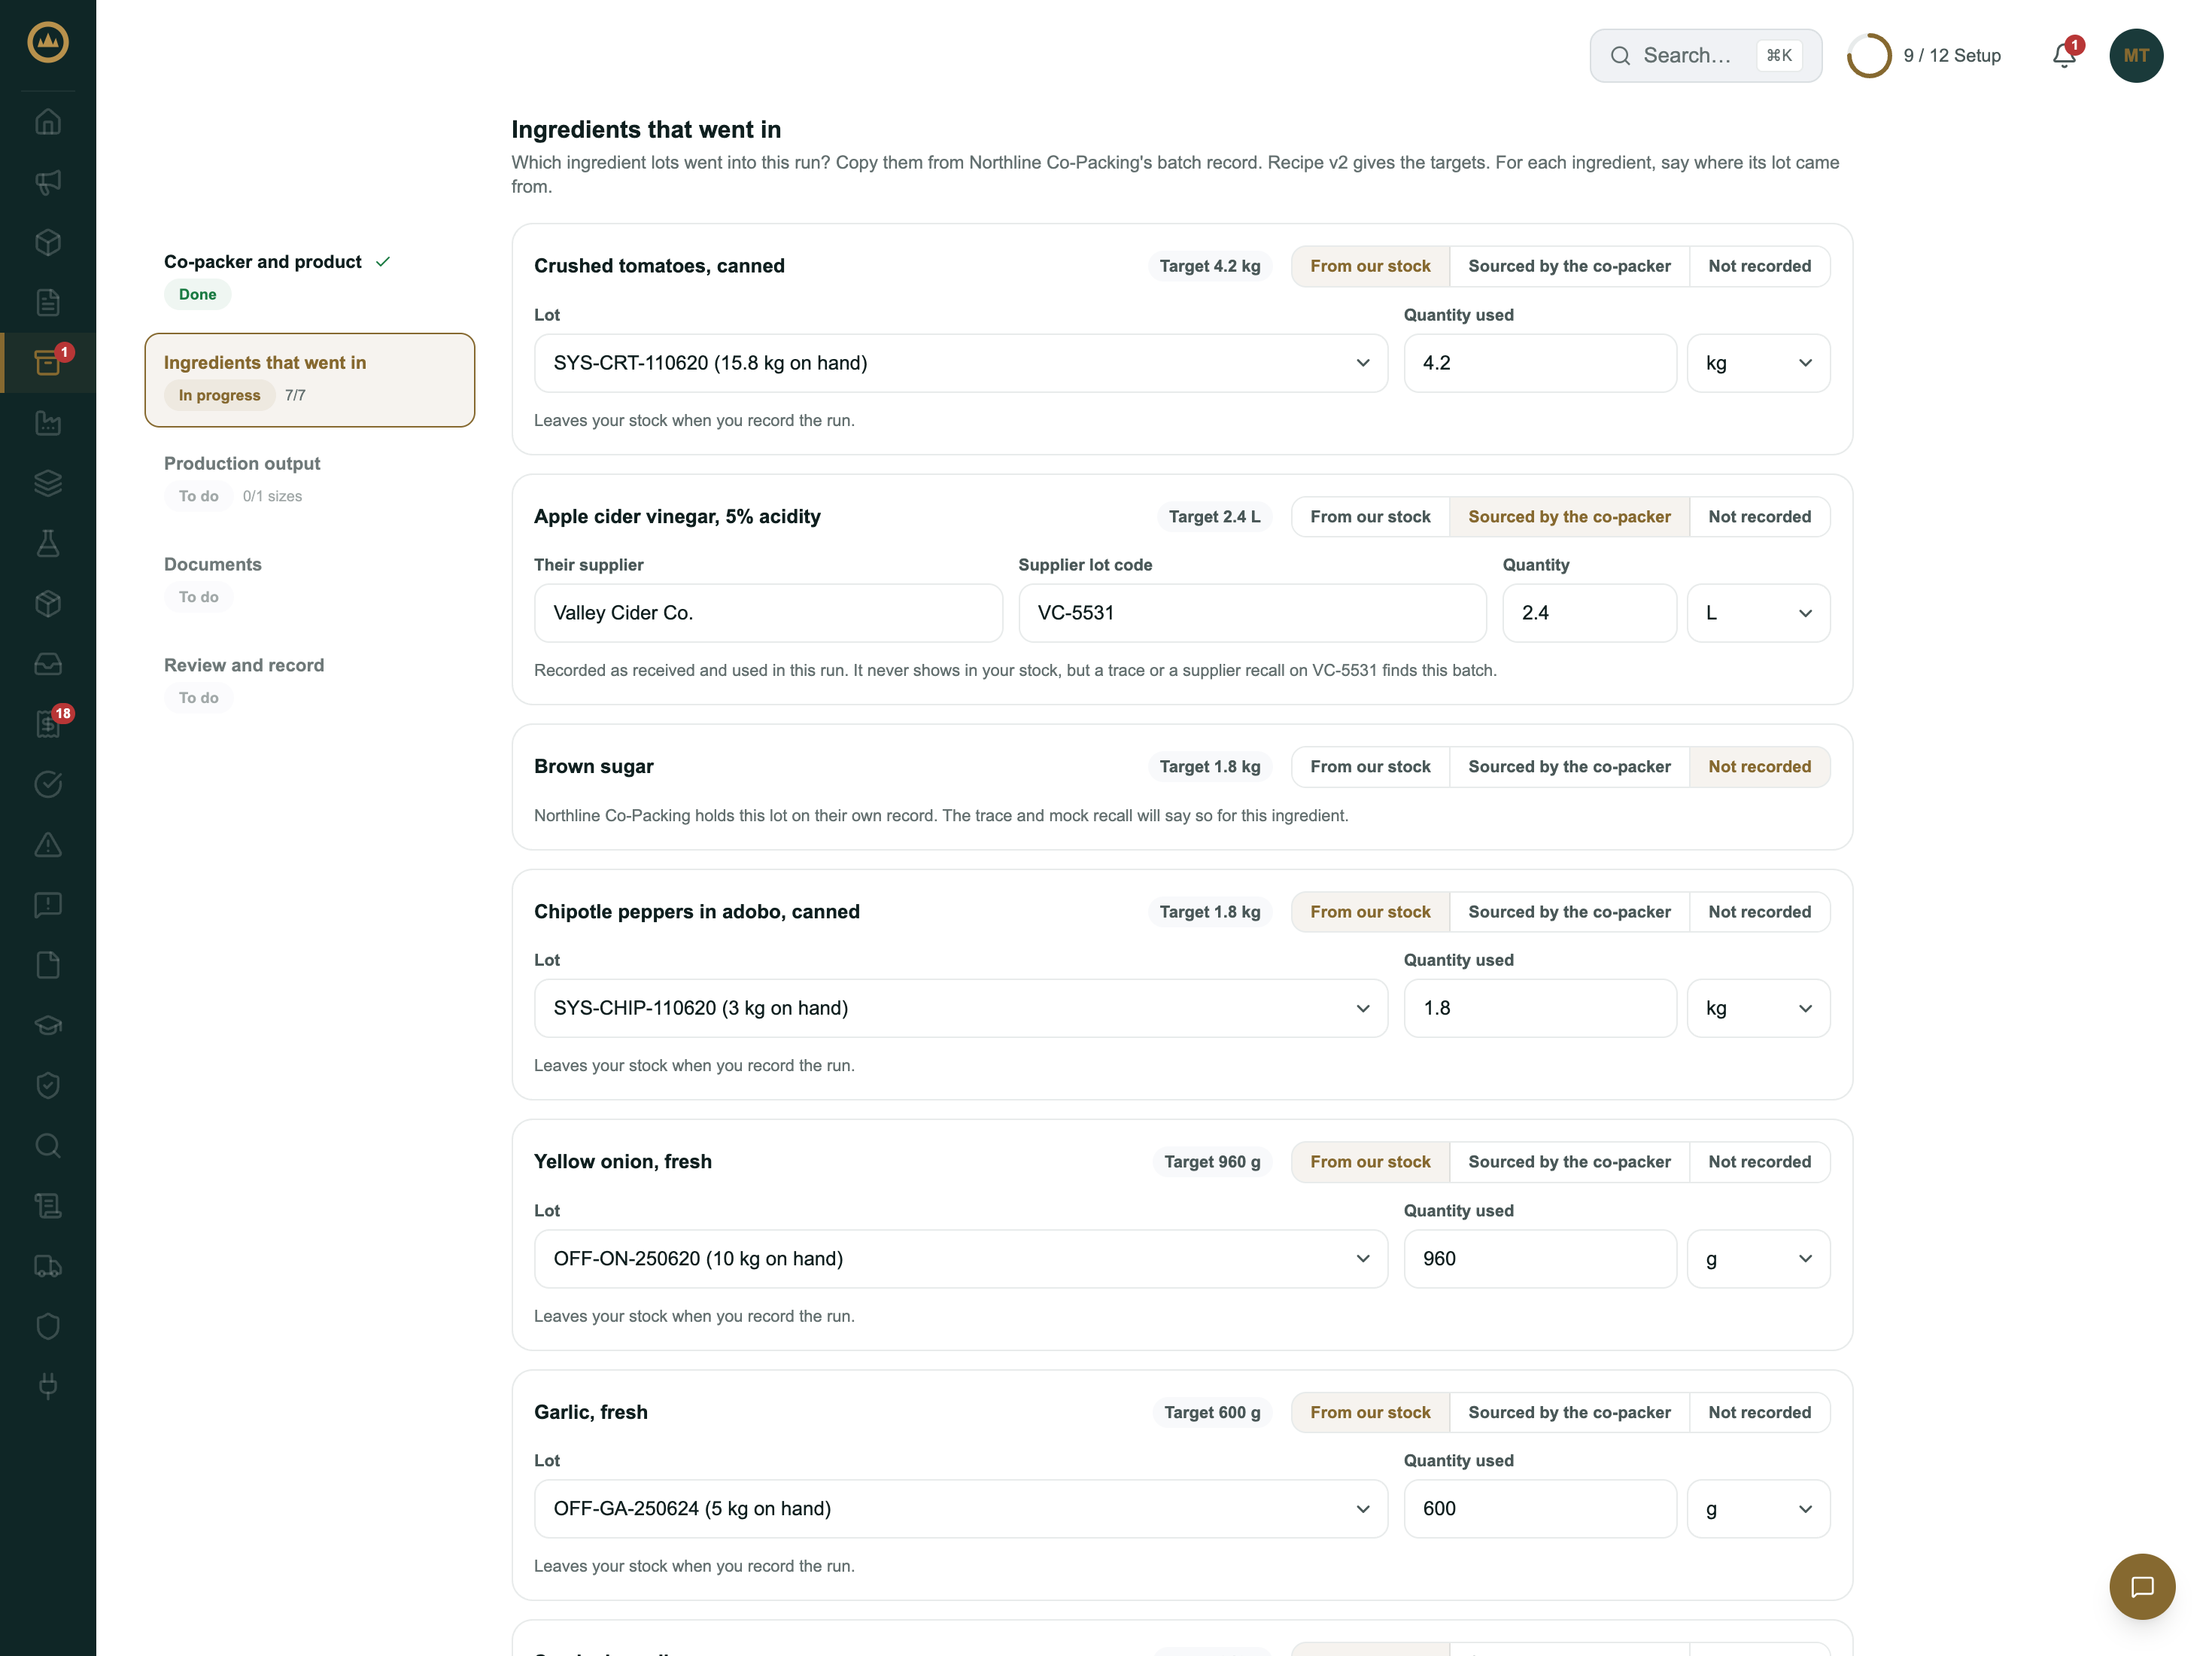Set Crushed tomatoes to Sourced by the co-packer

[1569, 266]
